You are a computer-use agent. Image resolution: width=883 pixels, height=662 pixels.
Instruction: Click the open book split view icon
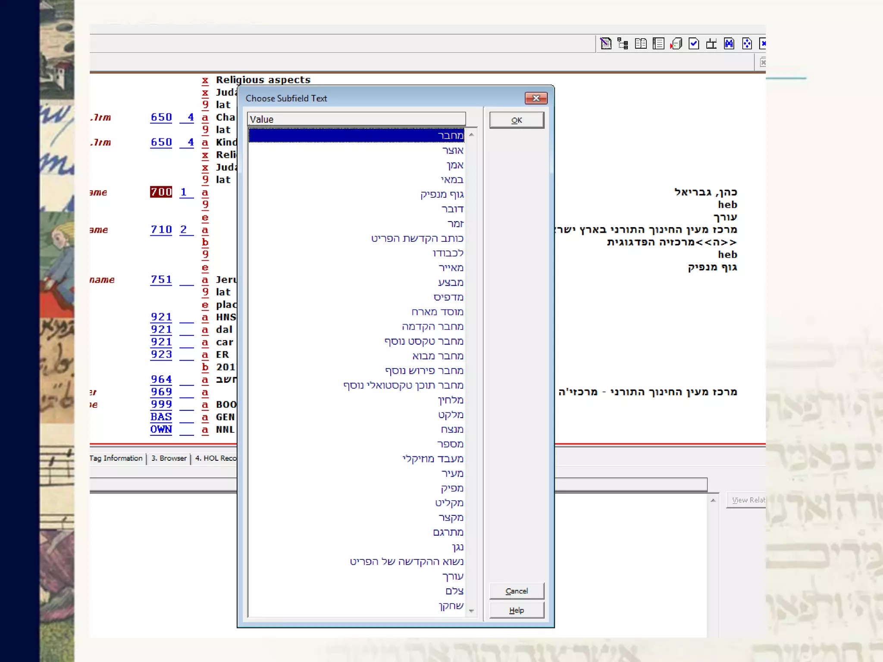click(641, 44)
